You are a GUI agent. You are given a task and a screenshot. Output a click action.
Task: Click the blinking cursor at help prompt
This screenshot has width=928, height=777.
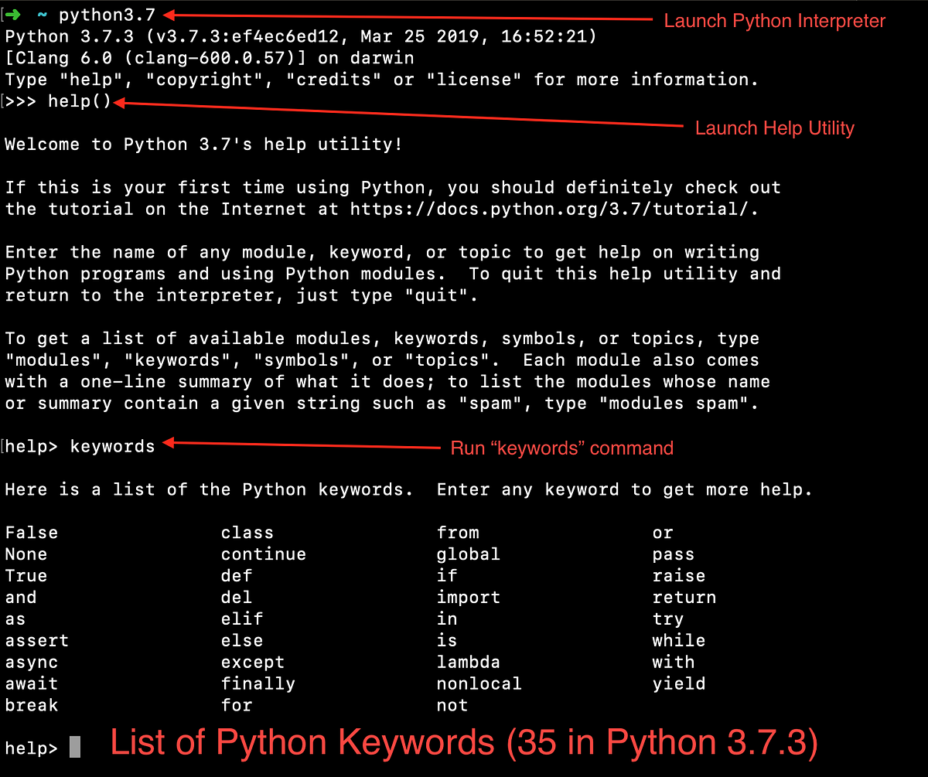75,745
